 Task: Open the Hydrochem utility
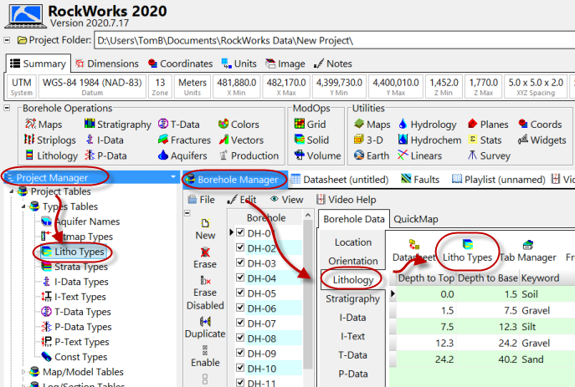click(429, 140)
